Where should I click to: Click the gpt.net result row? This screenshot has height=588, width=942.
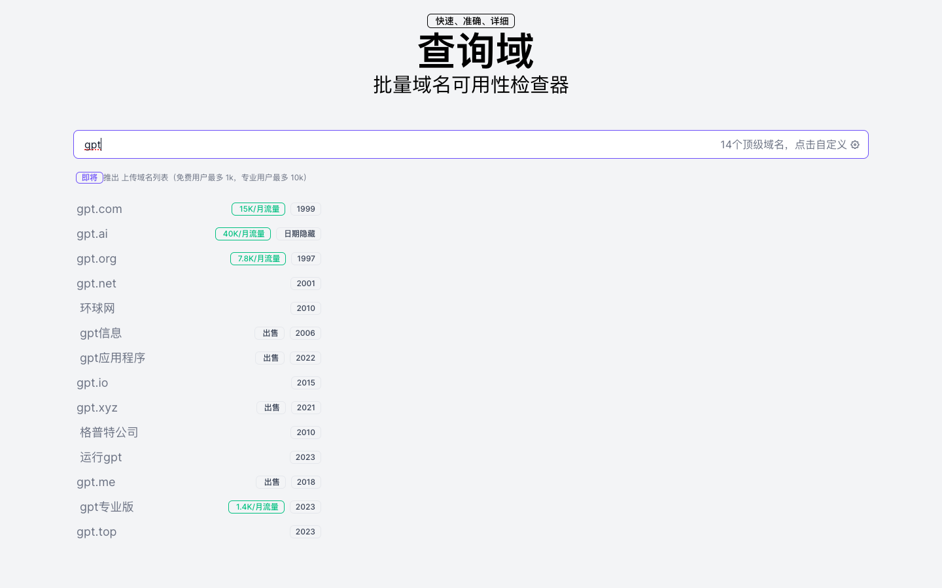pyautogui.click(x=96, y=284)
